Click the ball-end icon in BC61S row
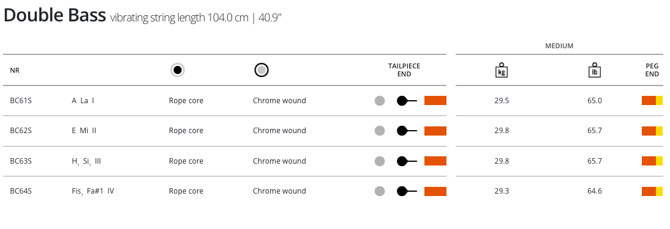The image size is (670, 229). (407, 101)
